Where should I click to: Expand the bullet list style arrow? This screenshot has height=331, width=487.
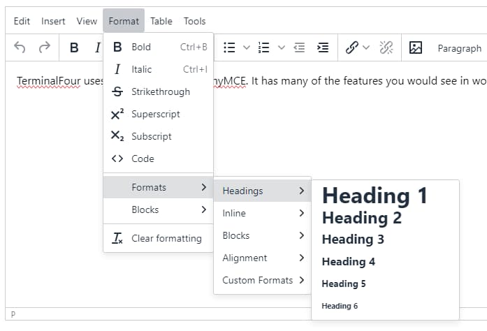tap(246, 47)
